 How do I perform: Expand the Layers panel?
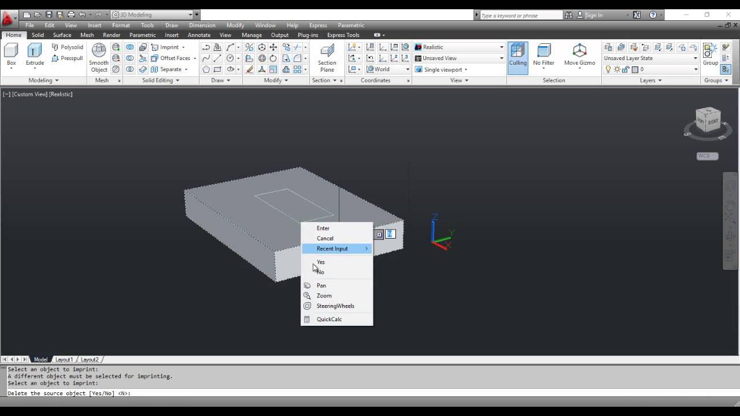[651, 80]
